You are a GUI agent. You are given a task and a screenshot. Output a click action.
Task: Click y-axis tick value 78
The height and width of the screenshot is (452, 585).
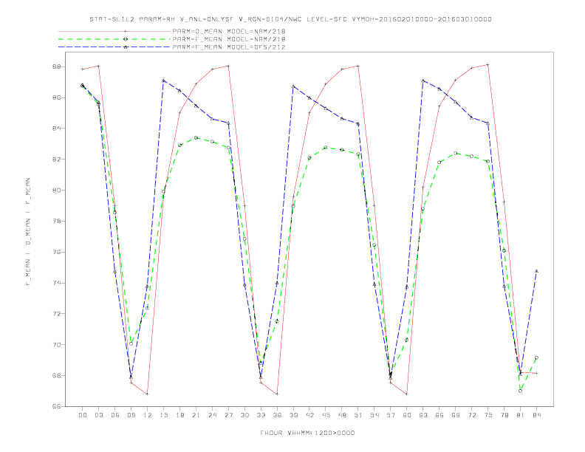pos(57,221)
